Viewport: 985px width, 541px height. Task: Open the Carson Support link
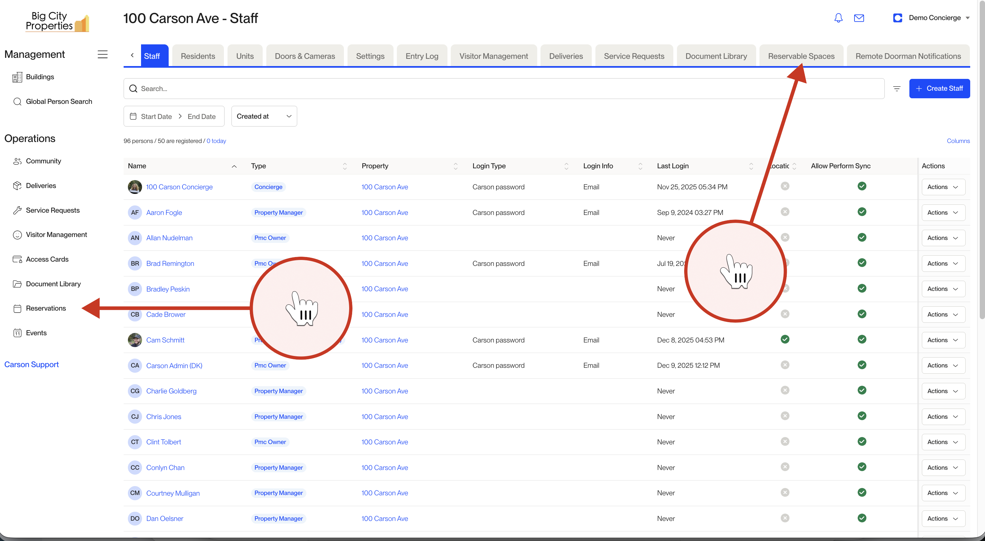click(x=31, y=365)
